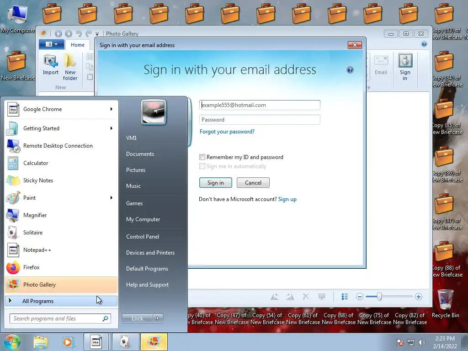Open My Computer desktop icon
Image resolution: width=468 pixels, height=351 pixels.
(18, 19)
